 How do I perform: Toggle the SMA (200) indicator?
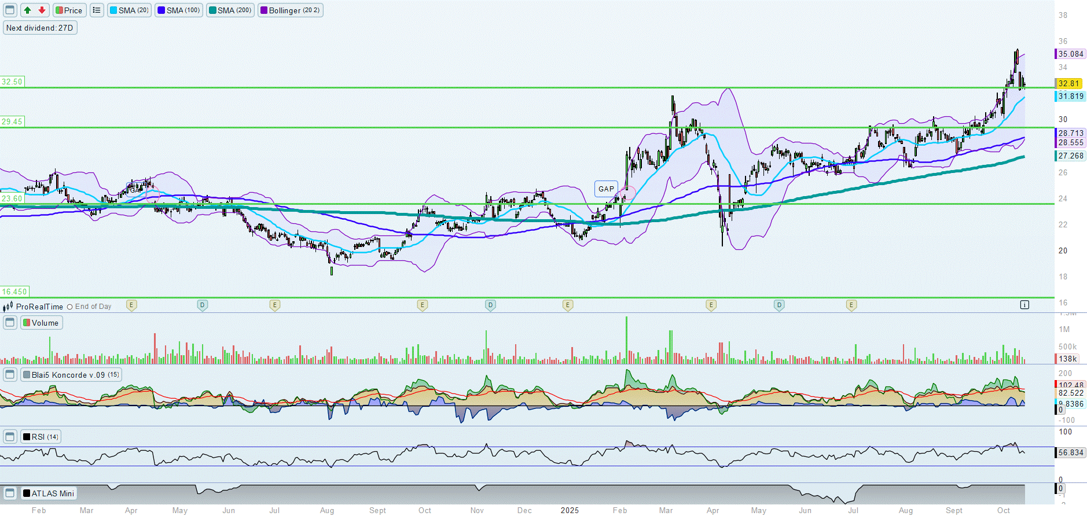coord(230,10)
